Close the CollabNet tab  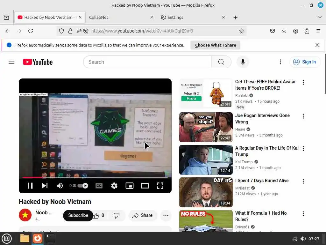152,17
